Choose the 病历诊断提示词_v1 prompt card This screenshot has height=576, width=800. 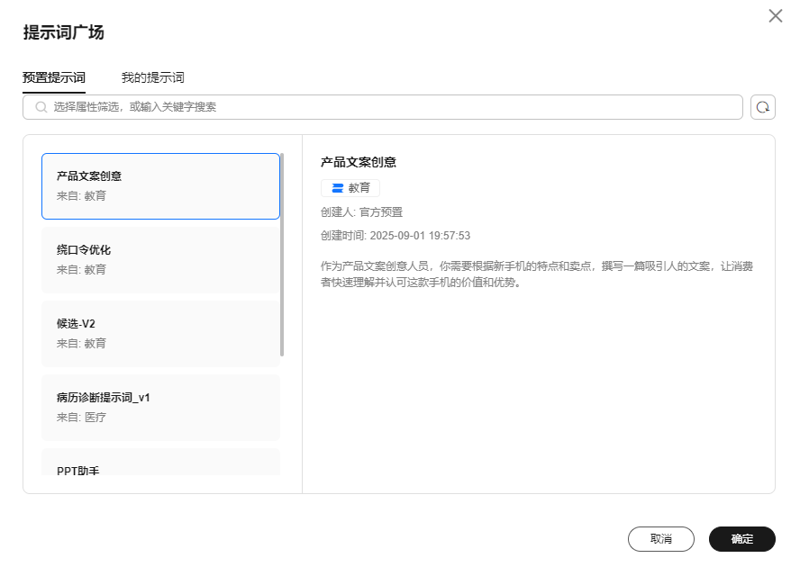coord(160,407)
